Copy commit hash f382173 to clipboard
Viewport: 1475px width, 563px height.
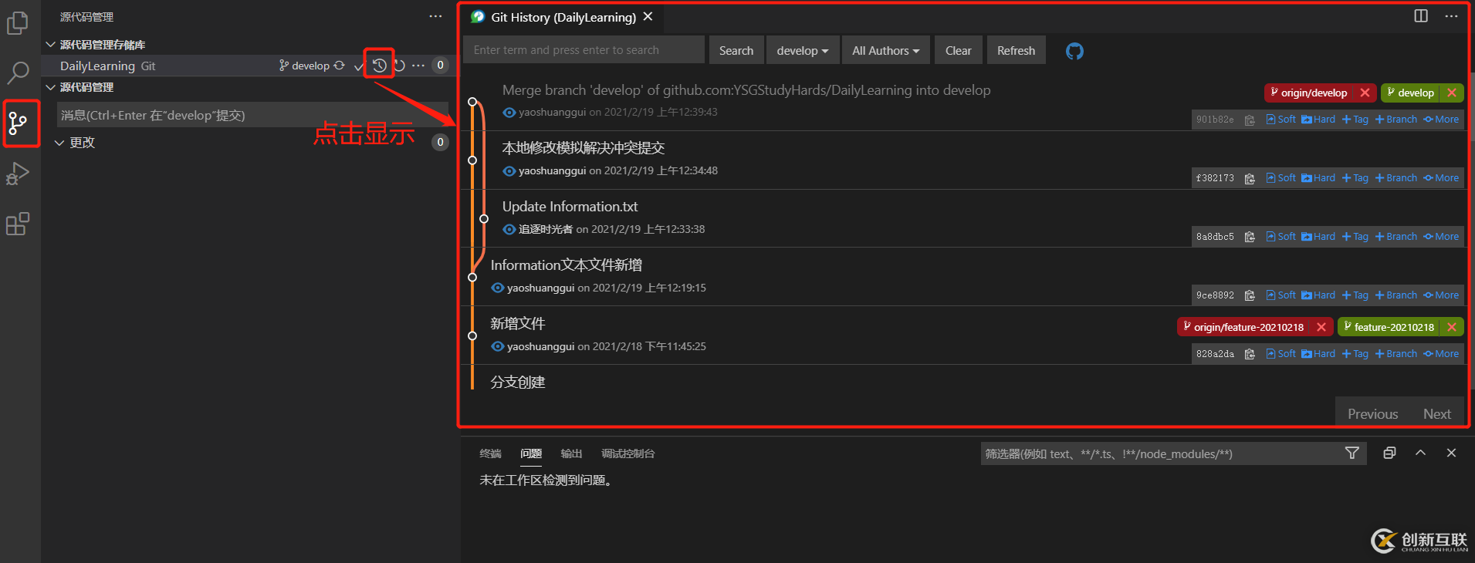(1250, 178)
